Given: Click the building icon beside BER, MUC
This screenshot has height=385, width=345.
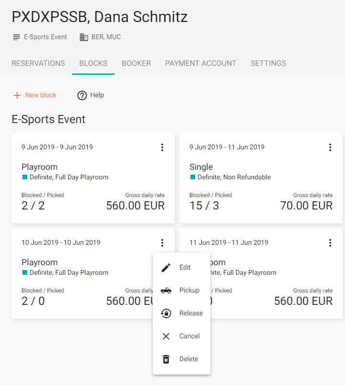Looking at the screenshot, I should click(x=84, y=37).
